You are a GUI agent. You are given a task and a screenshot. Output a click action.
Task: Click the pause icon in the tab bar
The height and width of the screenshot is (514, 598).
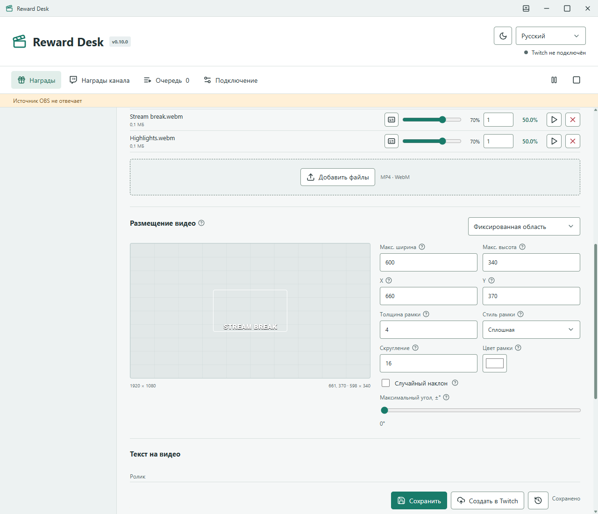coord(554,80)
